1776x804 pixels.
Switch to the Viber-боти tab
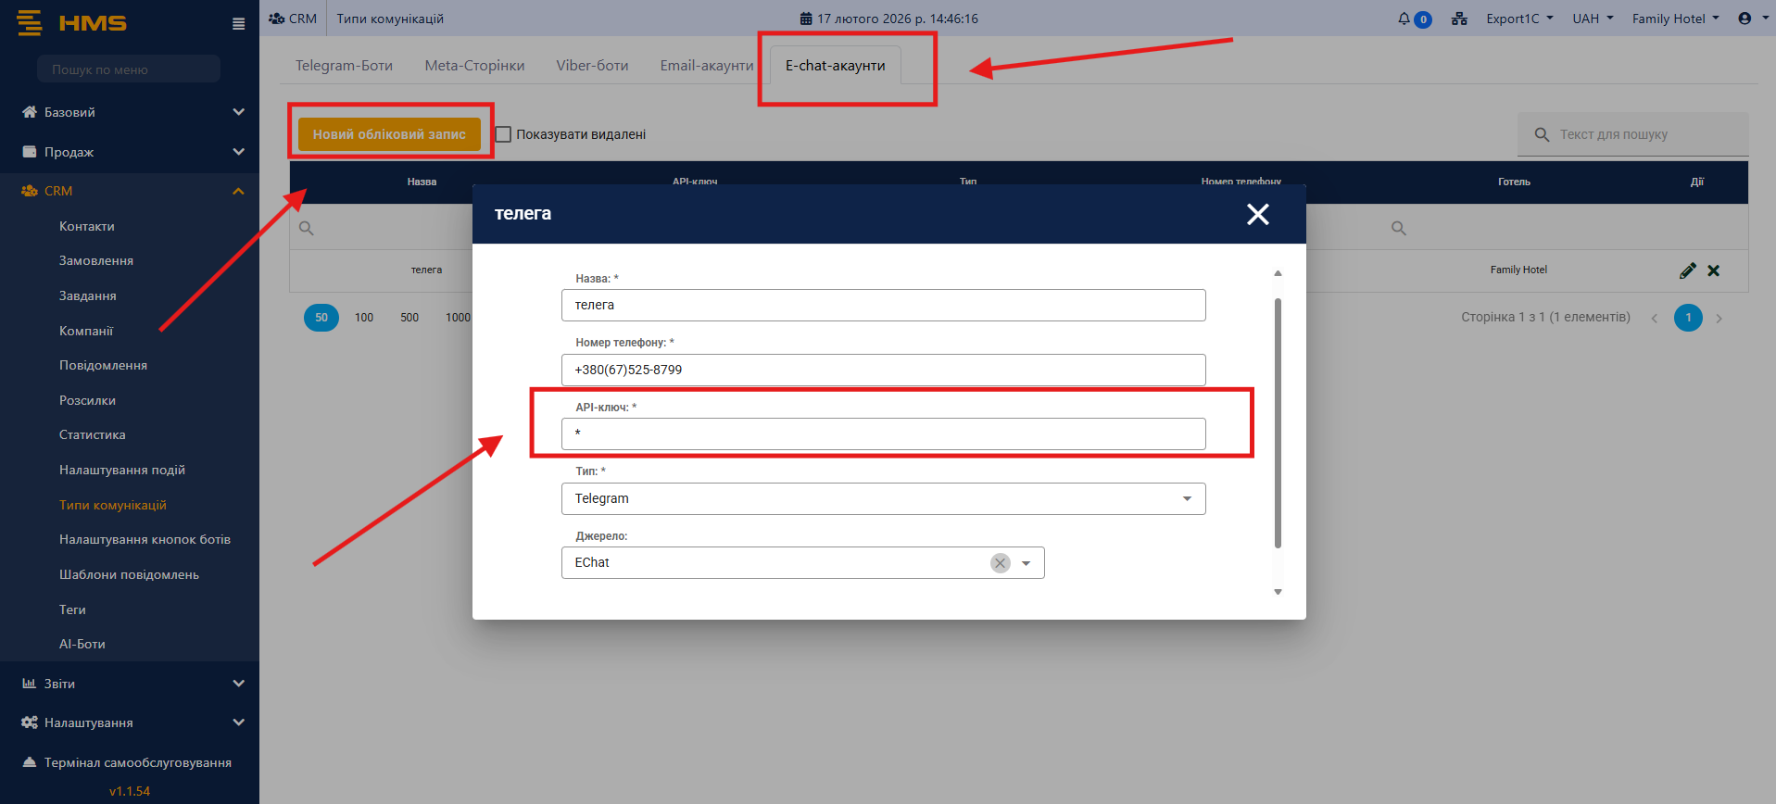tap(592, 66)
